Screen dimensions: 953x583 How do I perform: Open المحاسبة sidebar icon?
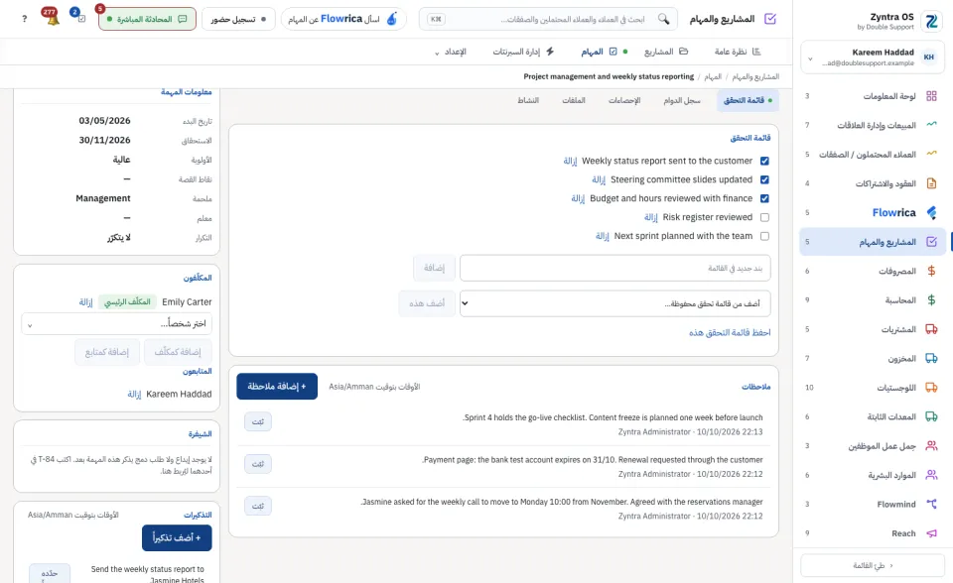coord(931,300)
